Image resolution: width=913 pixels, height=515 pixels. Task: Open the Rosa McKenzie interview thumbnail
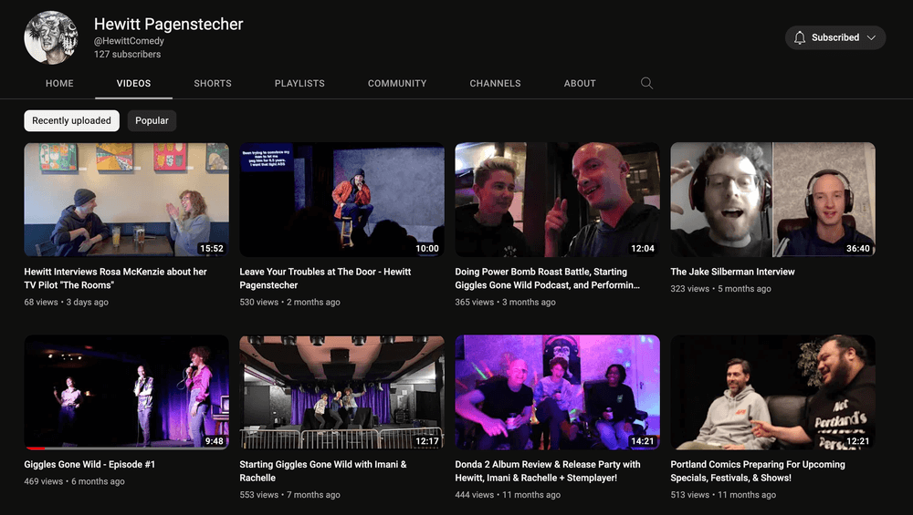point(126,199)
